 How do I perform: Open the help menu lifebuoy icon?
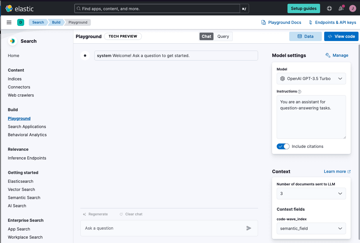click(329, 8)
